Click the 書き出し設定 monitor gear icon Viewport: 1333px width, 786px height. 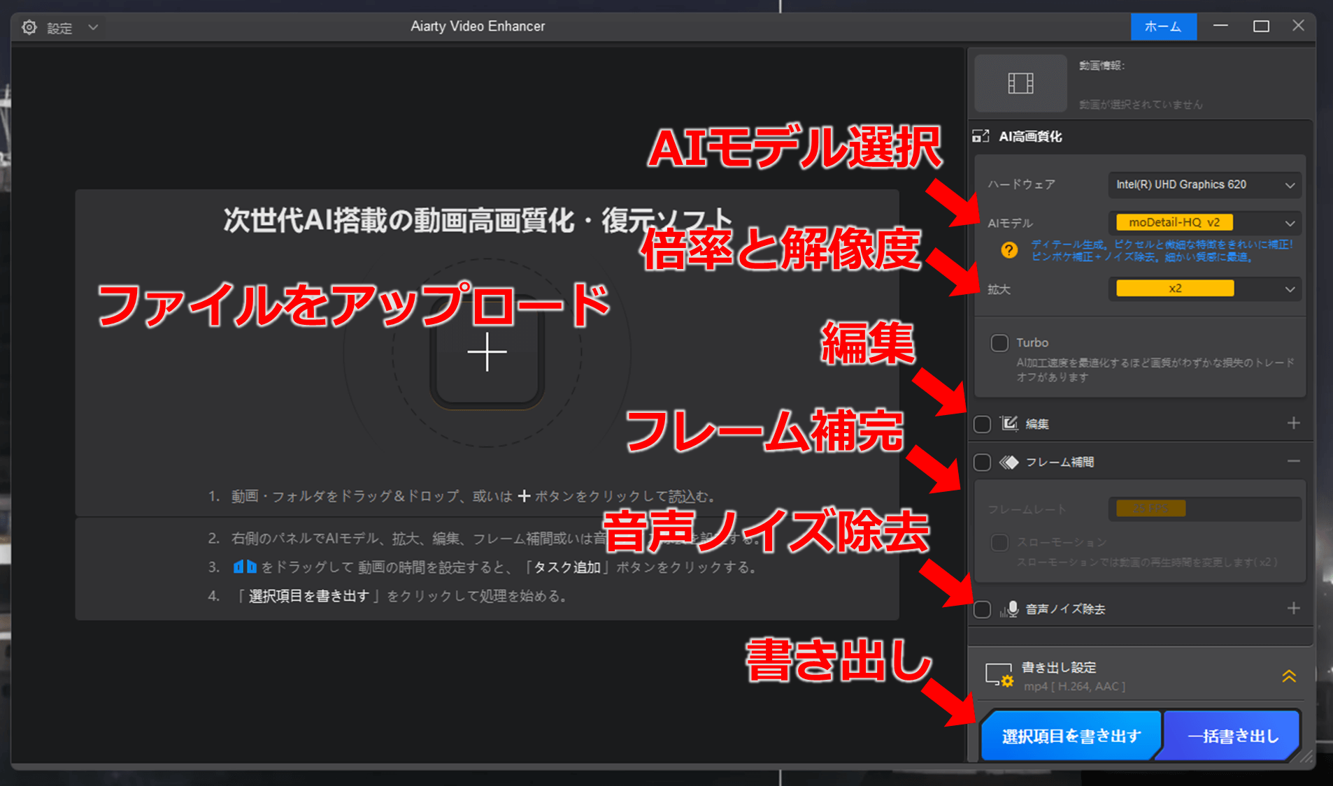999,676
